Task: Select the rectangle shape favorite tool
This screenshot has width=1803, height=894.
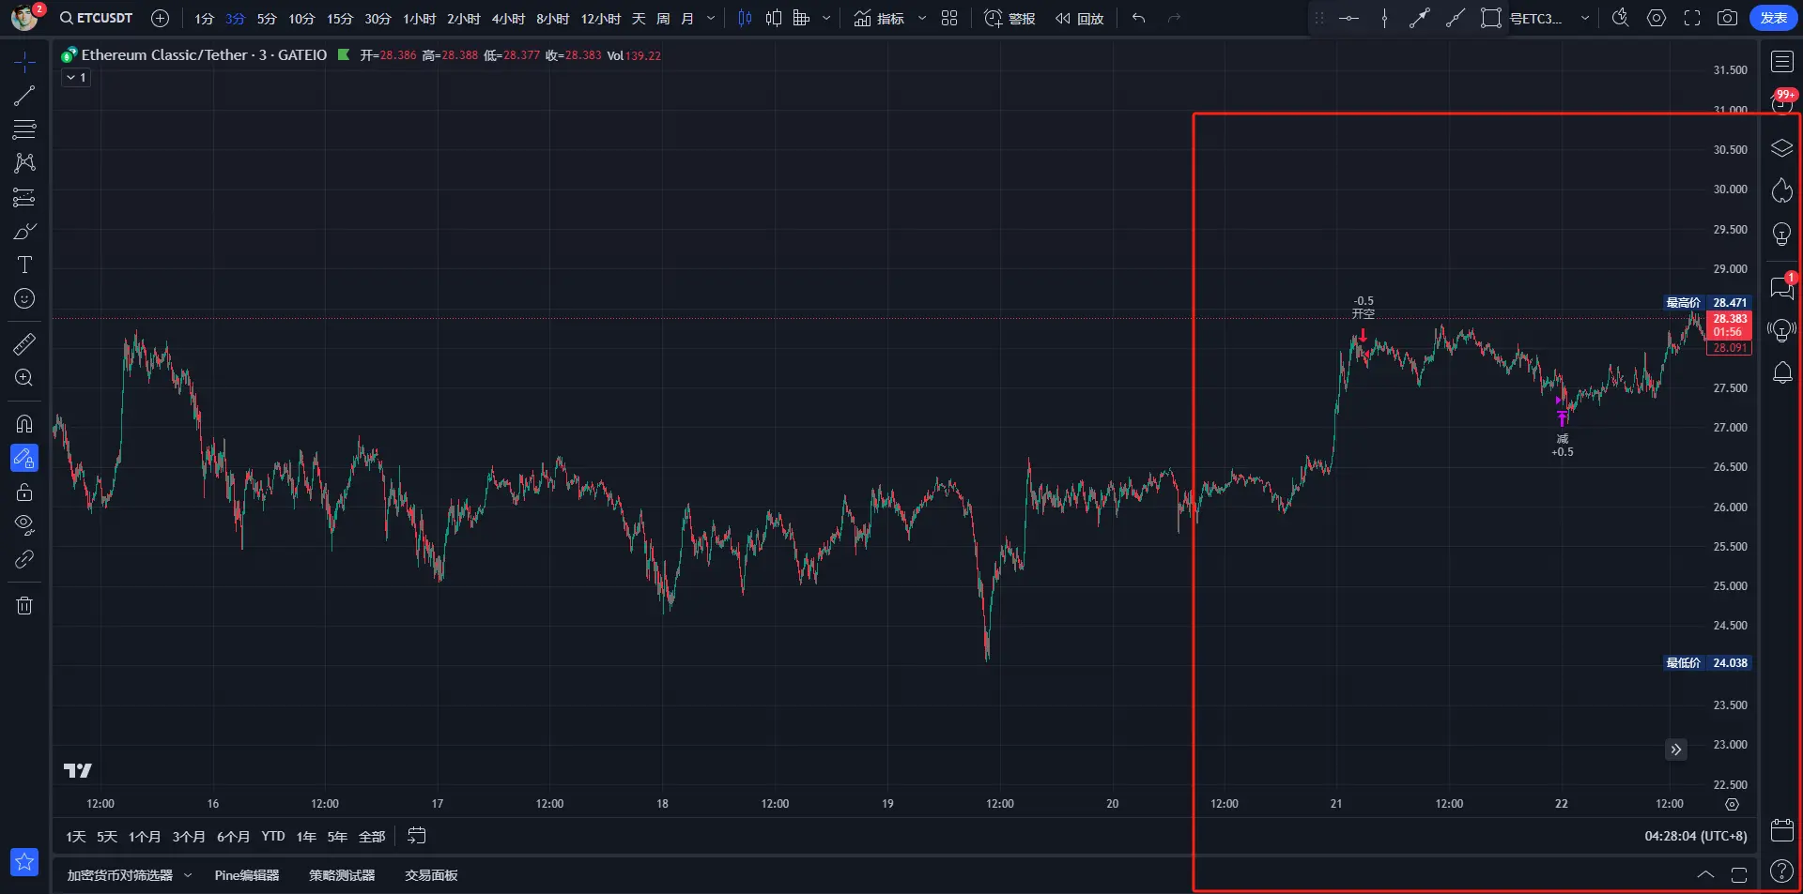Action: (1490, 18)
